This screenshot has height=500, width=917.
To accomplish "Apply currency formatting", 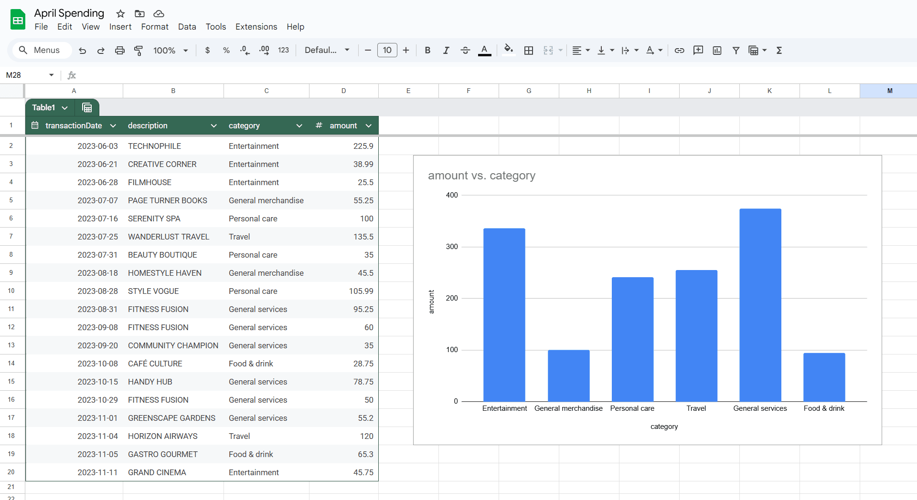I will 207,50.
